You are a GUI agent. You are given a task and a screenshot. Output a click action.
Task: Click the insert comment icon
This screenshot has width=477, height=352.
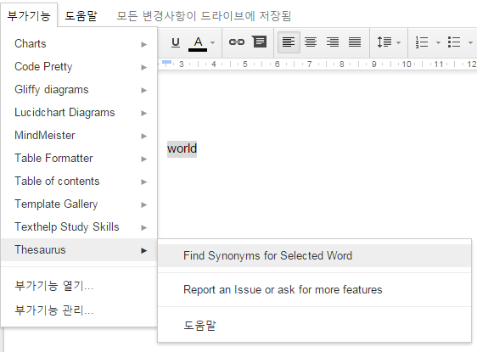tap(260, 42)
